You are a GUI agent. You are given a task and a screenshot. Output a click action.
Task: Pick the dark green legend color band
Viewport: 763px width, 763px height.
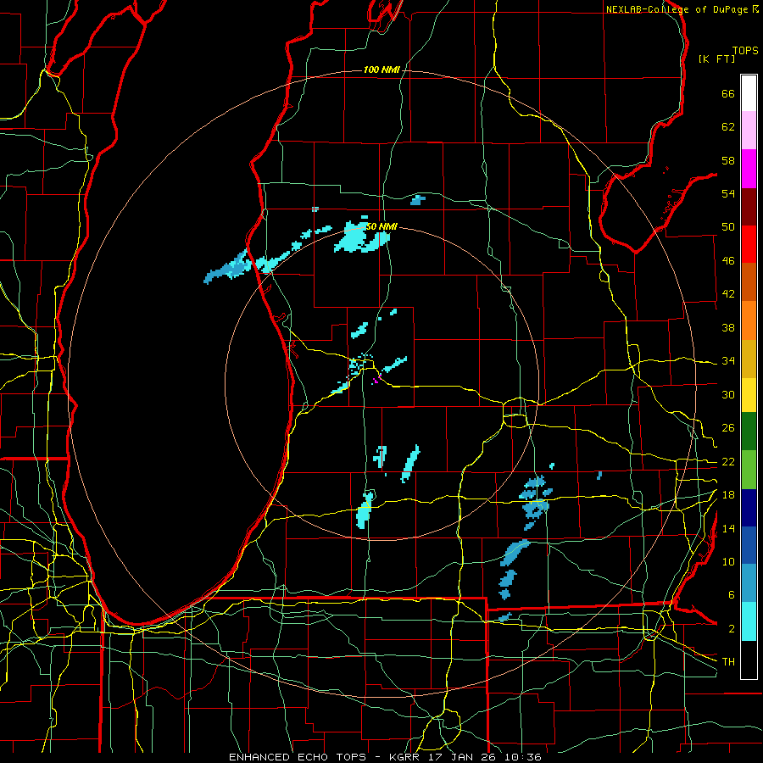pyautogui.click(x=749, y=432)
